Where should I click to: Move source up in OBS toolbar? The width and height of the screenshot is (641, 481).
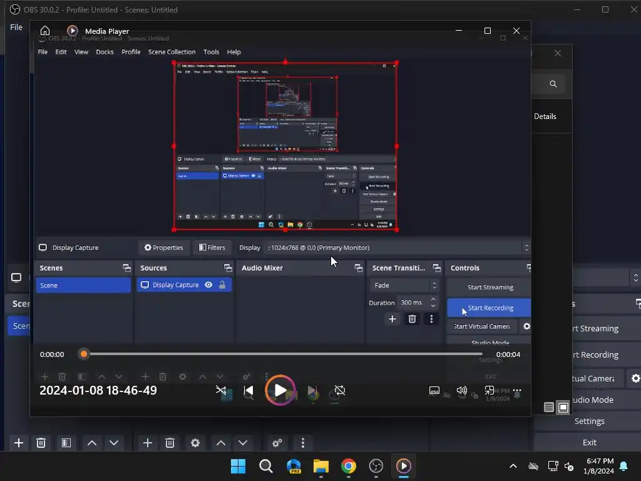221,443
